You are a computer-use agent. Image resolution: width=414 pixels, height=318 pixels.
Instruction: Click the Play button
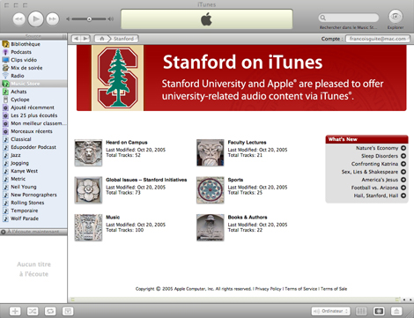pos(36,19)
